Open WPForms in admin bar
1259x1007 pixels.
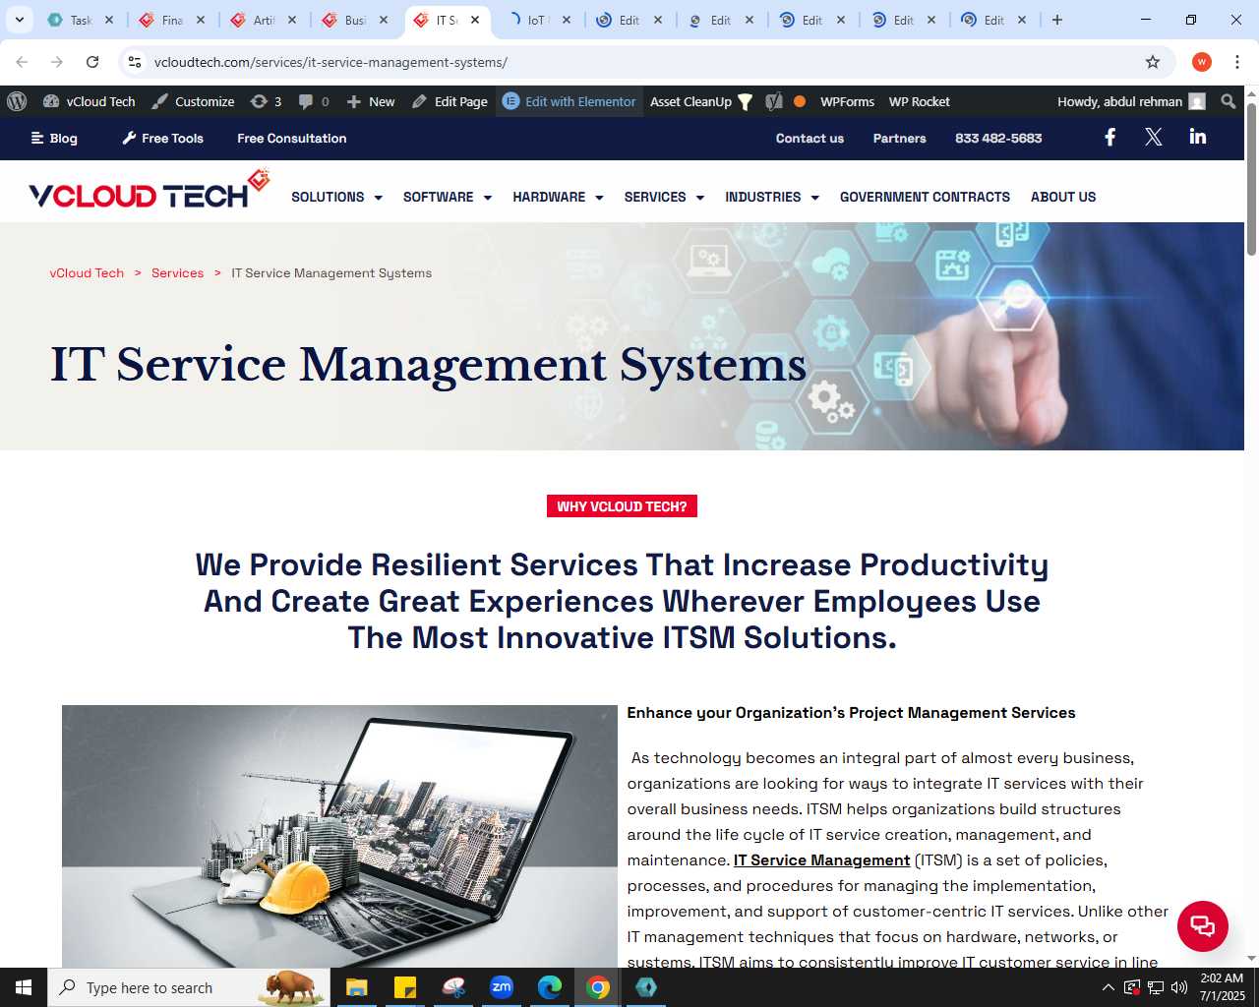coord(847,101)
